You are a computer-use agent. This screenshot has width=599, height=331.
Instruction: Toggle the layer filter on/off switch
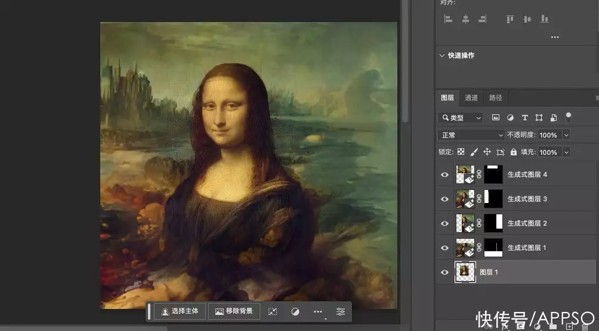[569, 117]
